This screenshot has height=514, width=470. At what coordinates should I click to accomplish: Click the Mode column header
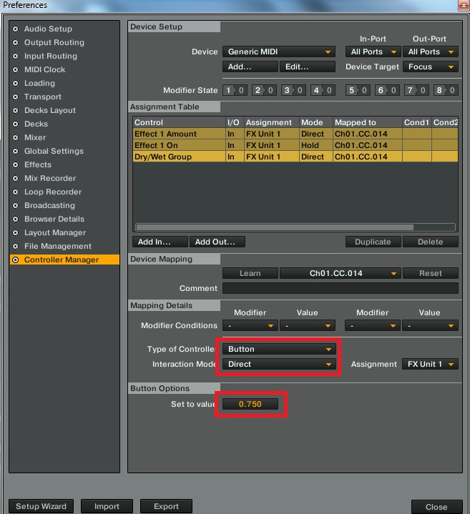[316, 122]
